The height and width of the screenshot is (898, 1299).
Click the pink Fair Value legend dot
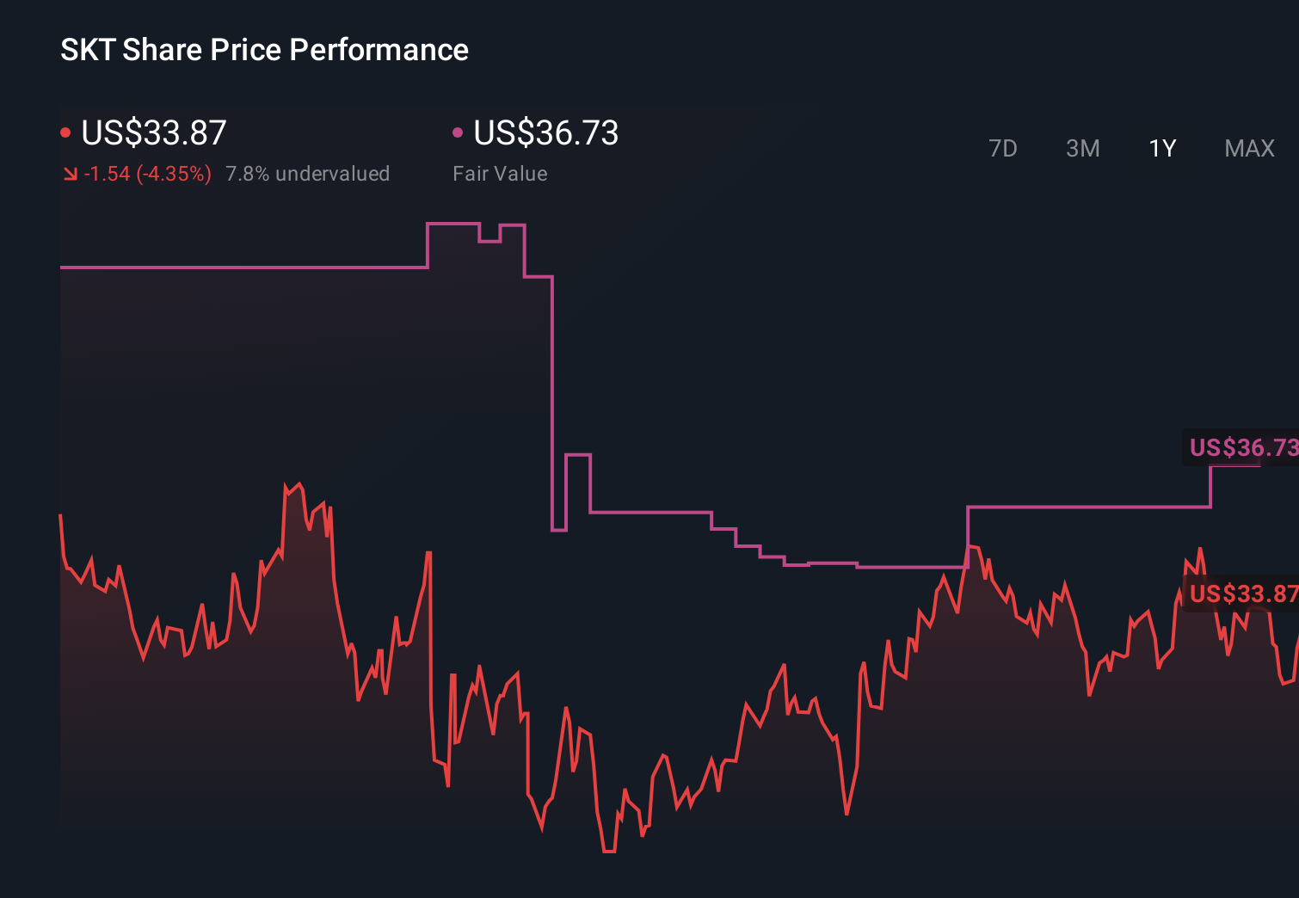point(459,132)
